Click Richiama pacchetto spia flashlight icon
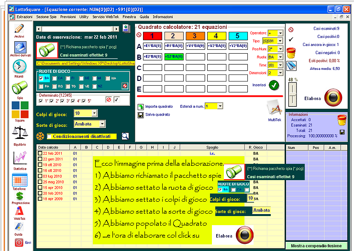 coord(47,50)
